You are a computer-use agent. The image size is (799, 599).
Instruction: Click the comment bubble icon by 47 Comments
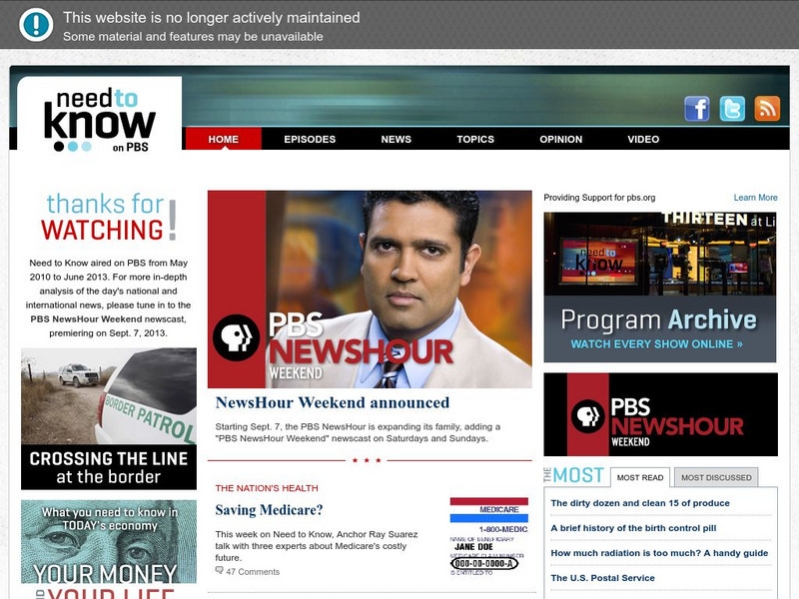219,570
